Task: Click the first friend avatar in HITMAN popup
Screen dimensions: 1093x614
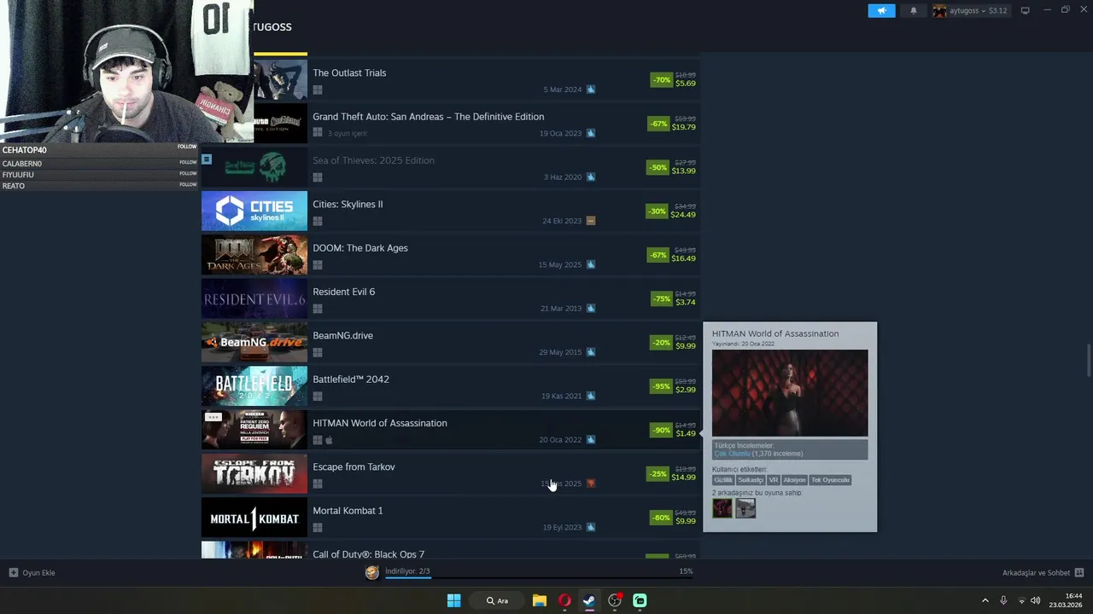Action: (722, 508)
